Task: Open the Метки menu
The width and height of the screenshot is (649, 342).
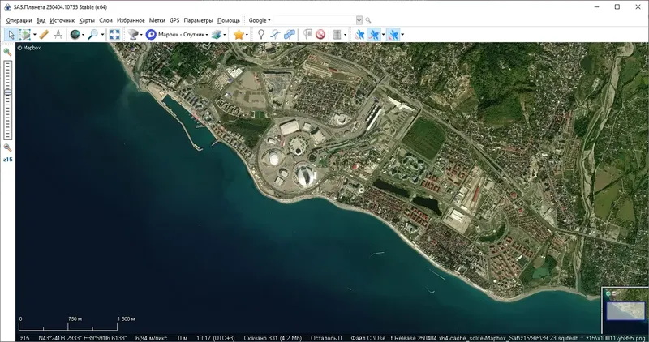Action: [x=157, y=19]
